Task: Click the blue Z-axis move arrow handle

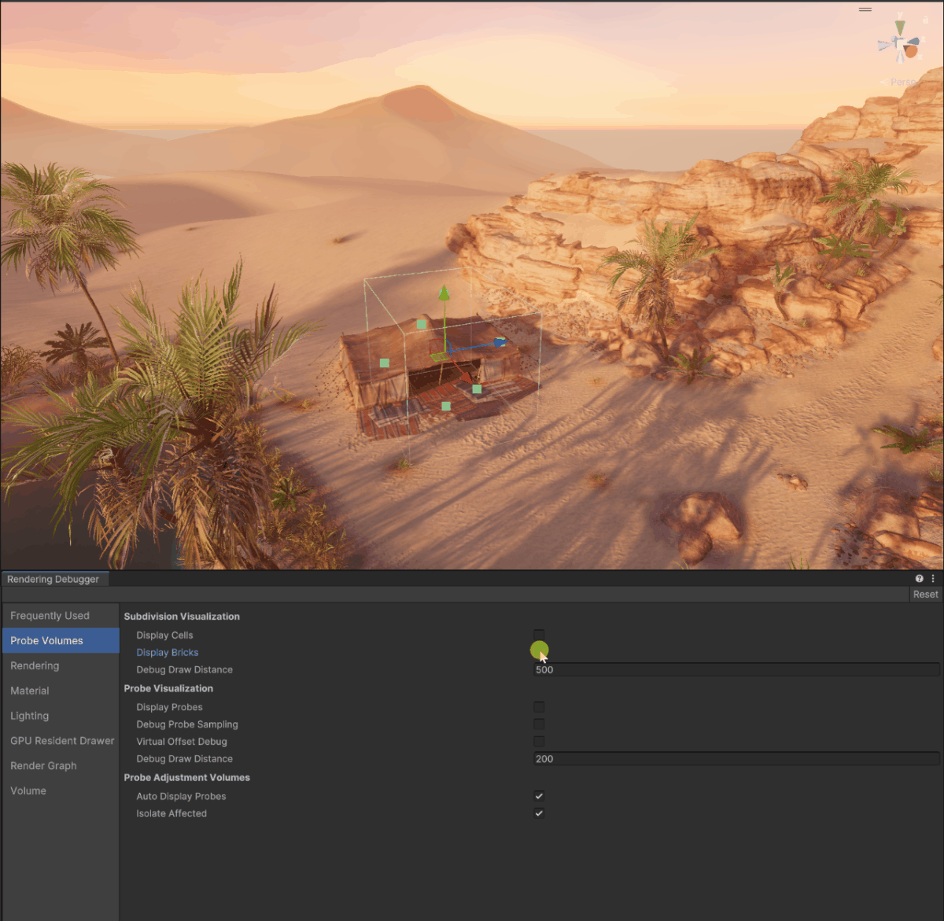Action: point(499,342)
